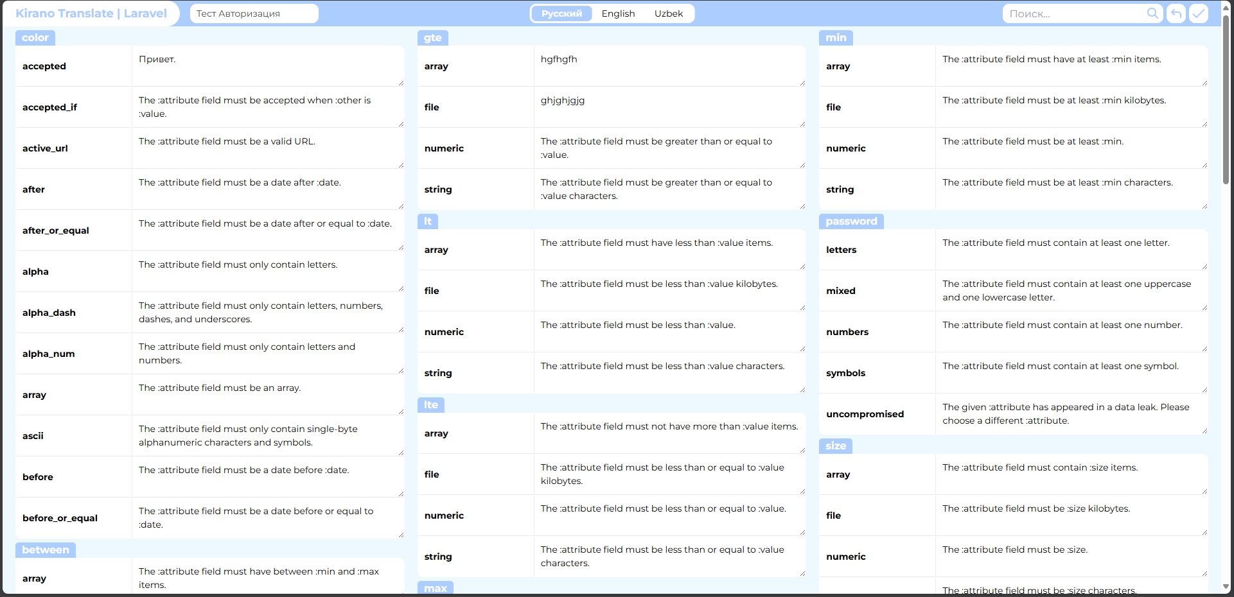
Task: Click the scrollbar up arrow
Action: tap(1226, 6)
